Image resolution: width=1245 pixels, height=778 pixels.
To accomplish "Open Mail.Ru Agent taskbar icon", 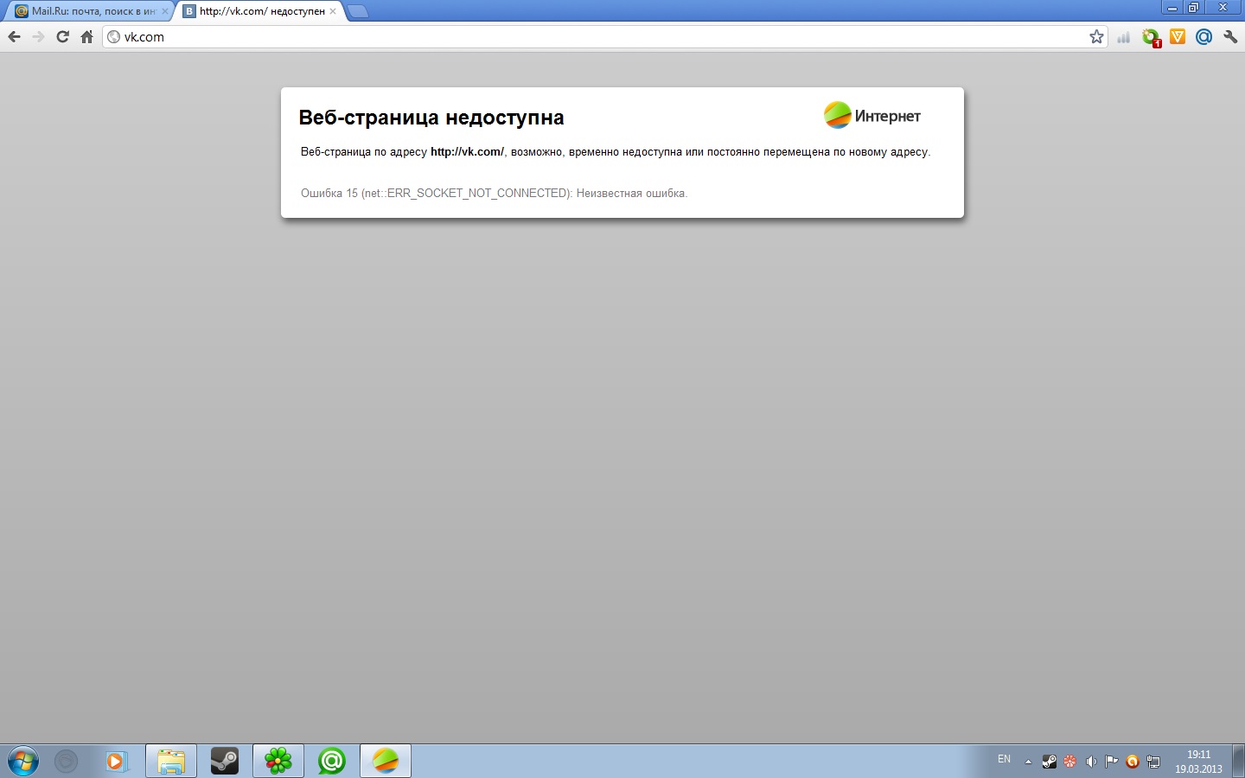I will [332, 761].
